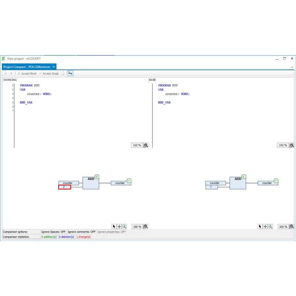Click the toolbar icon right of Accept Single
Image resolution: width=296 pixels, height=296 pixels.
pyautogui.click(x=63, y=74)
